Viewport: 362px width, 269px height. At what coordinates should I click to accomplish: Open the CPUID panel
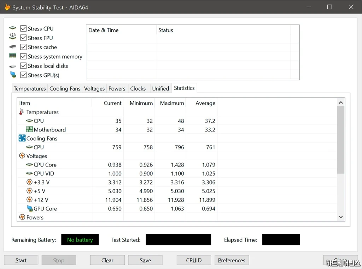(194, 260)
